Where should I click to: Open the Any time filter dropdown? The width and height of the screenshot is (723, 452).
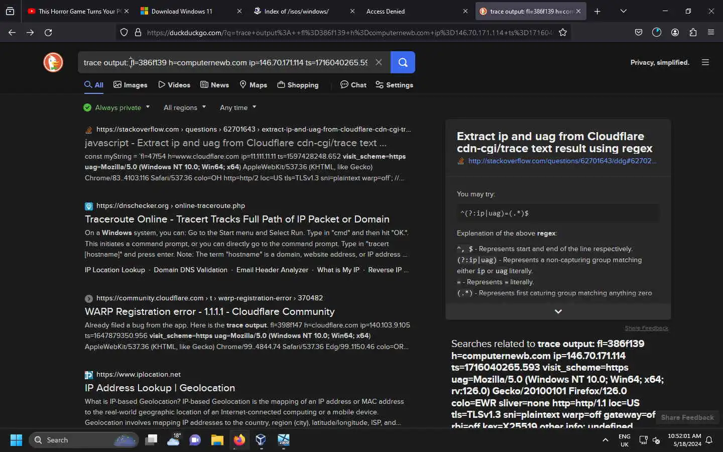point(238,107)
